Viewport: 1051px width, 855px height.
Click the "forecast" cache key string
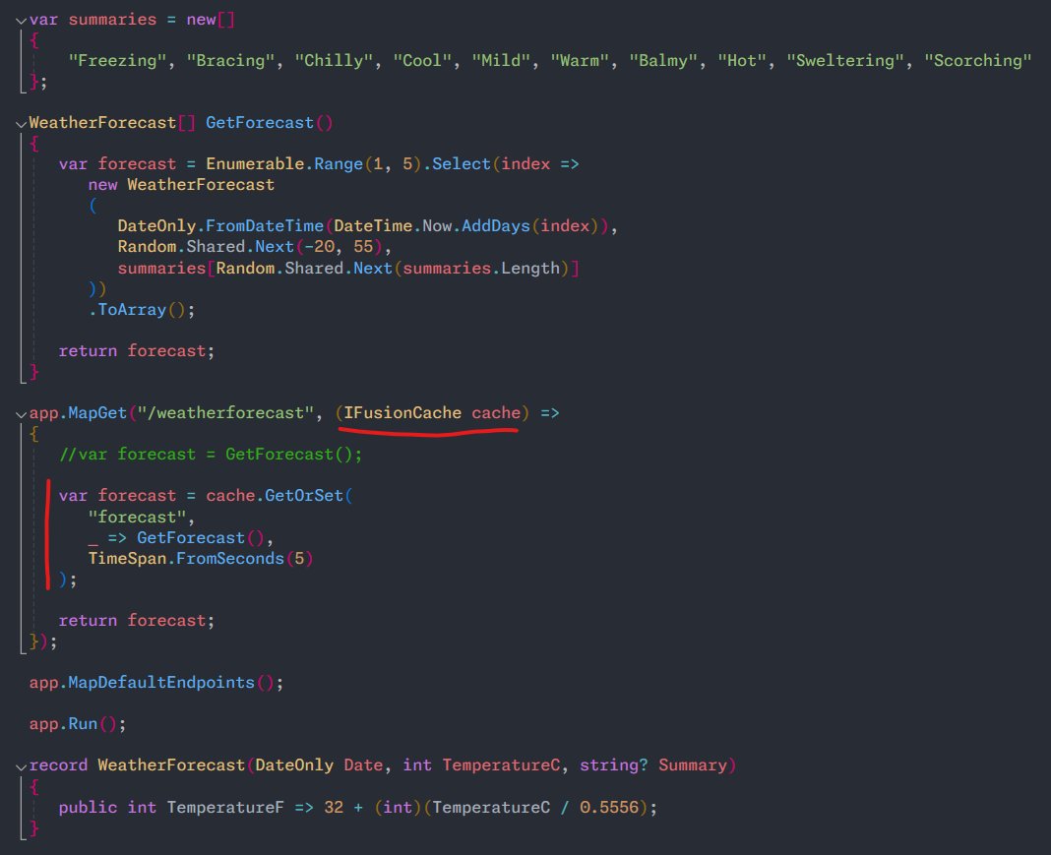click(x=137, y=518)
